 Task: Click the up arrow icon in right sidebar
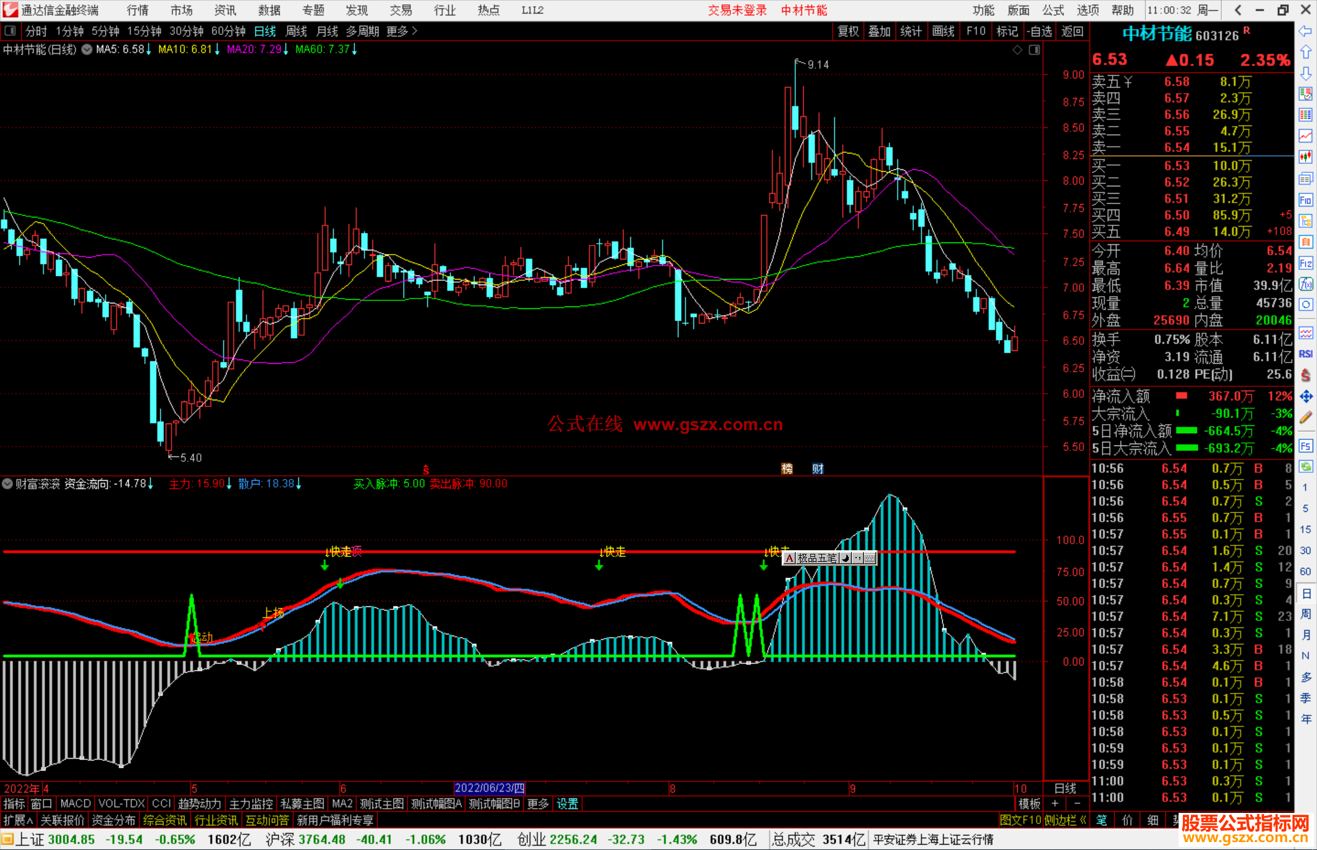1305,52
